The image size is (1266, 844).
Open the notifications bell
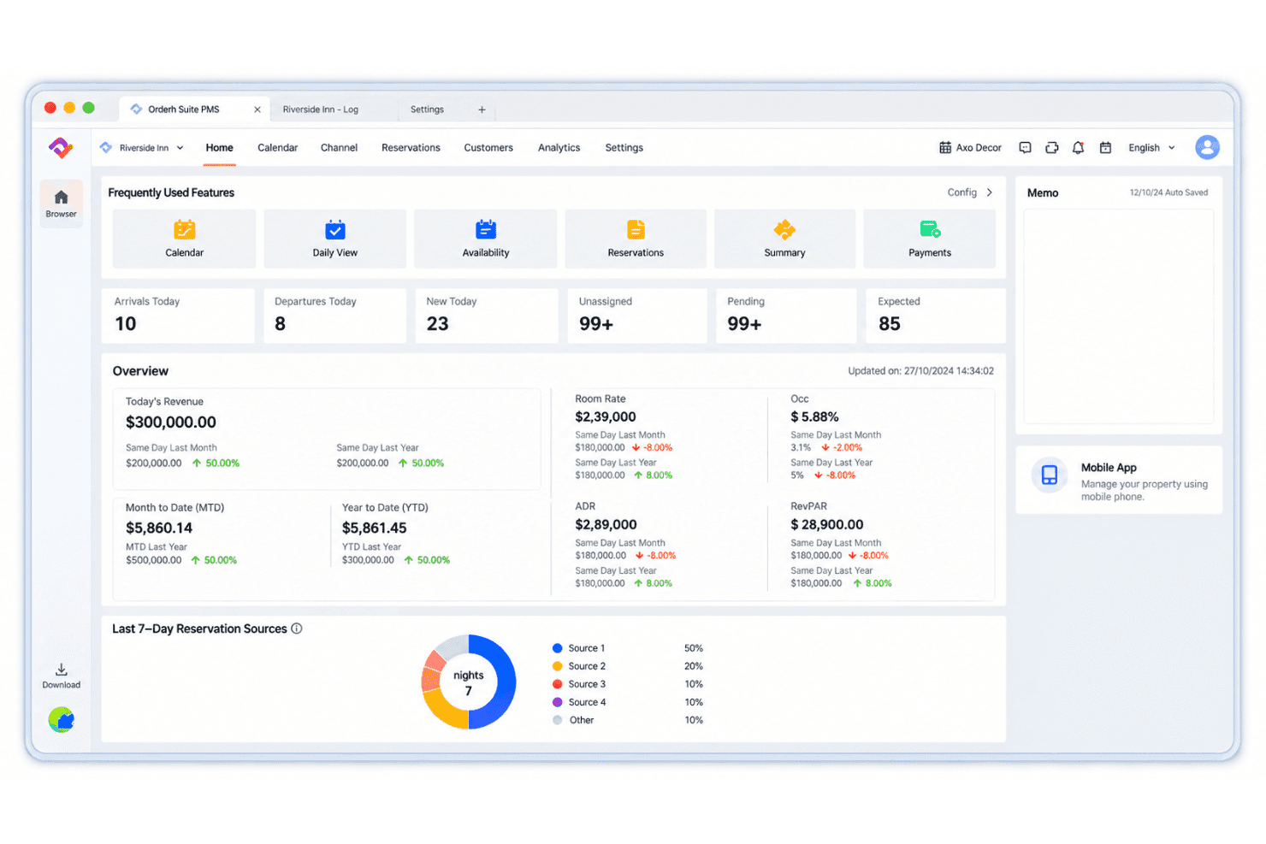(x=1078, y=148)
